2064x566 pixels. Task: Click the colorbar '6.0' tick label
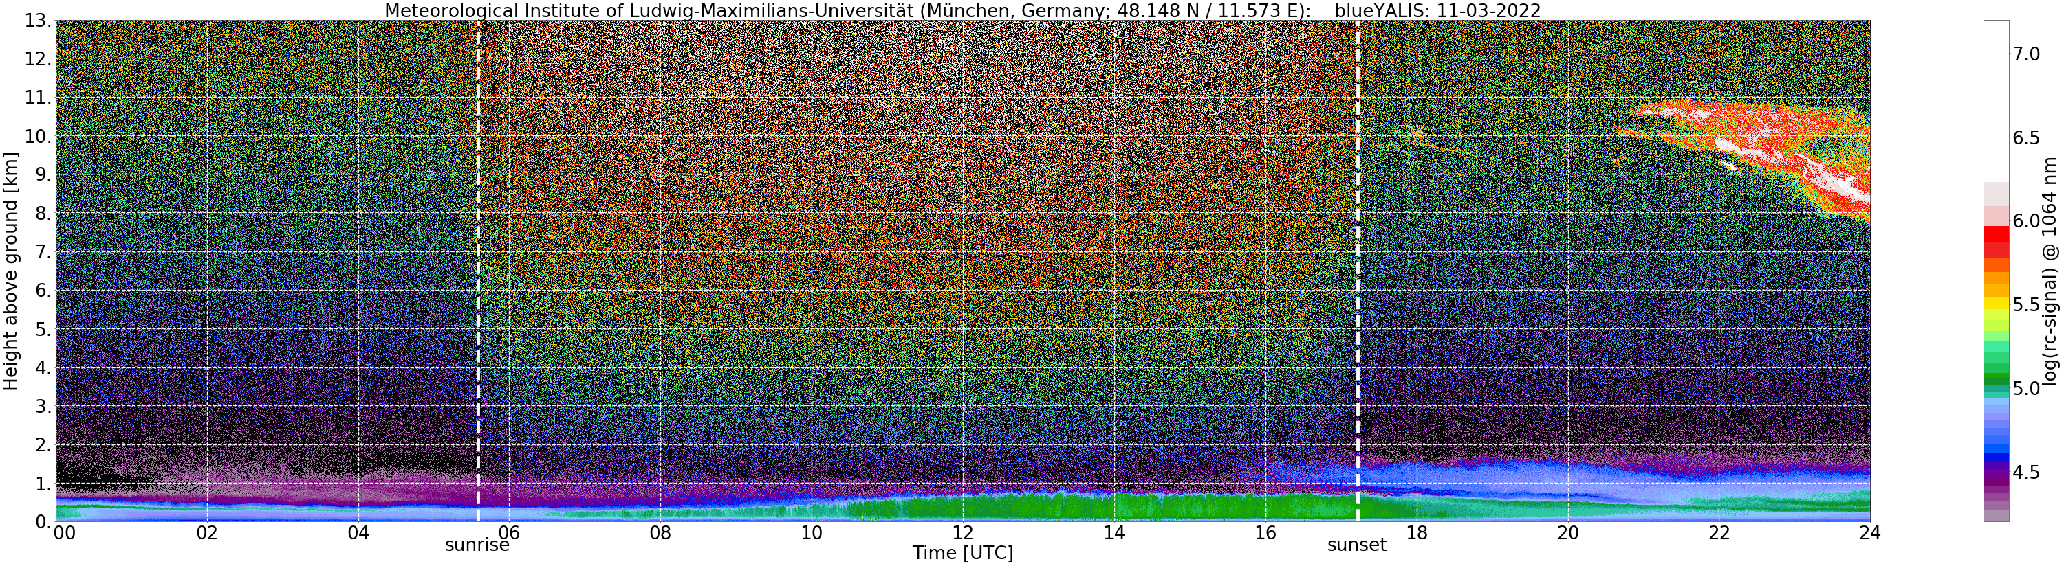pyautogui.click(x=2026, y=221)
